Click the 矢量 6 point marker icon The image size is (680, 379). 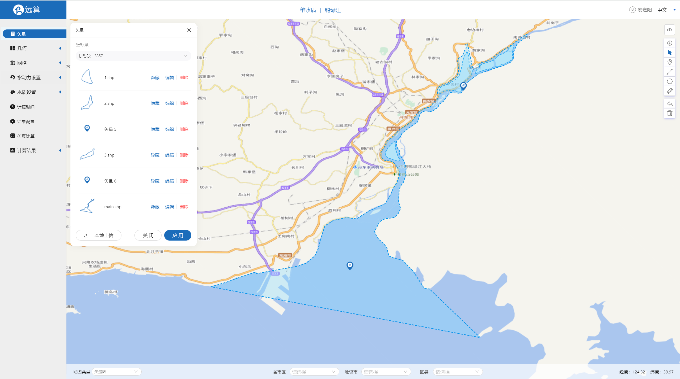(87, 180)
